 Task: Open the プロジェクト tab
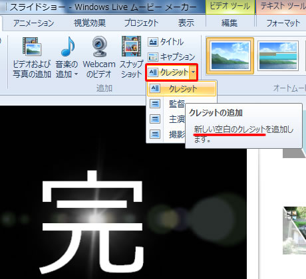click(x=141, y=23)
